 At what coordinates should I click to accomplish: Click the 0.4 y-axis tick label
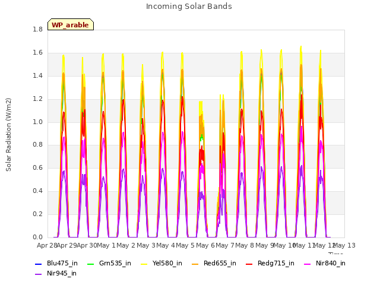pos(37,191)
